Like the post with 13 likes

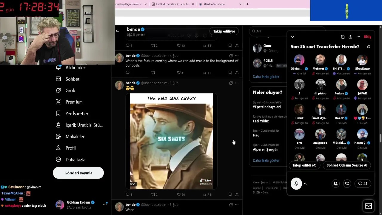[181, 45]
